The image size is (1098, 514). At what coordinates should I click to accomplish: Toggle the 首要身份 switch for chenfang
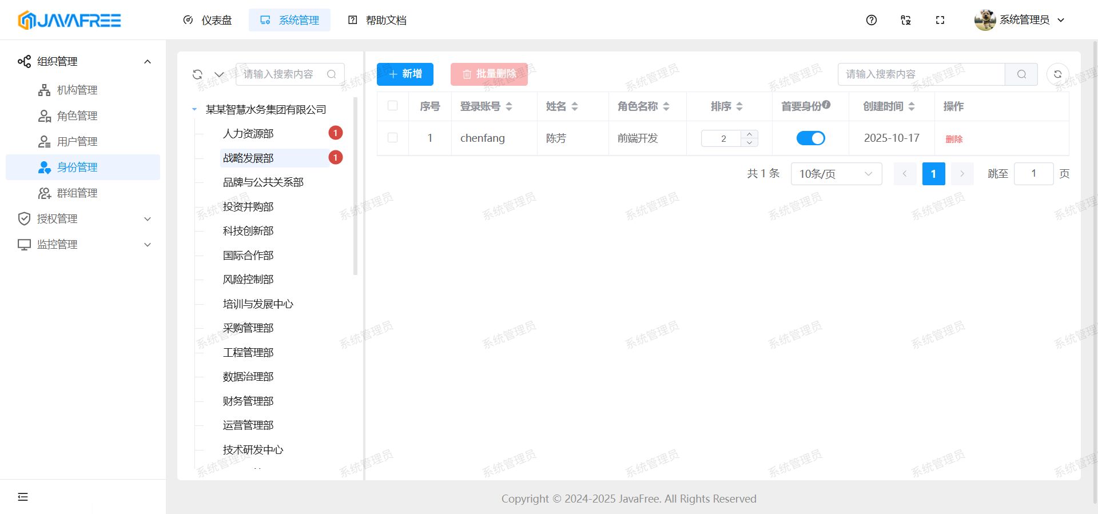coord(810,138)
